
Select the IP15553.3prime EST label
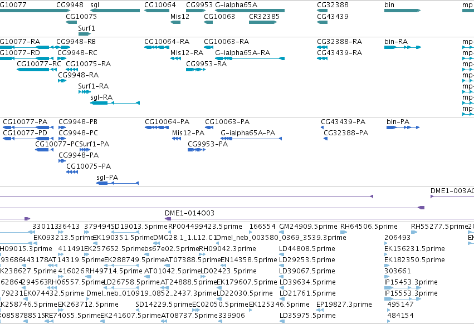411,293
